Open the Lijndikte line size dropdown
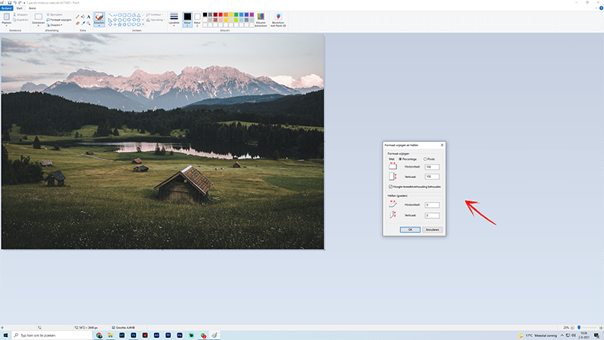This screenshot has height=340, width=604. [174, 20]
